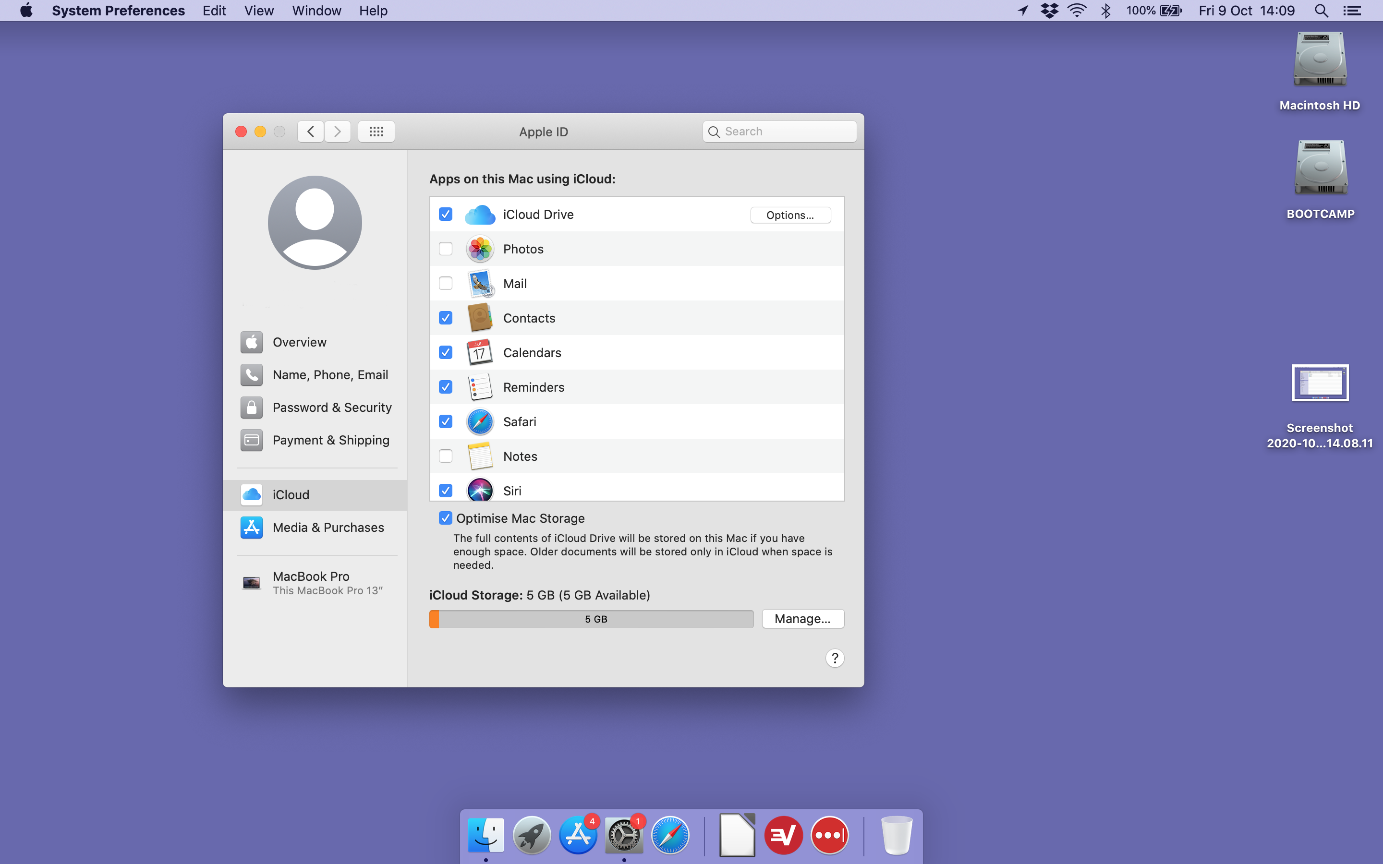Screen dimensions: 1383x864
Task: Click the user profile avatar picture
Action: tap(315, 222)
